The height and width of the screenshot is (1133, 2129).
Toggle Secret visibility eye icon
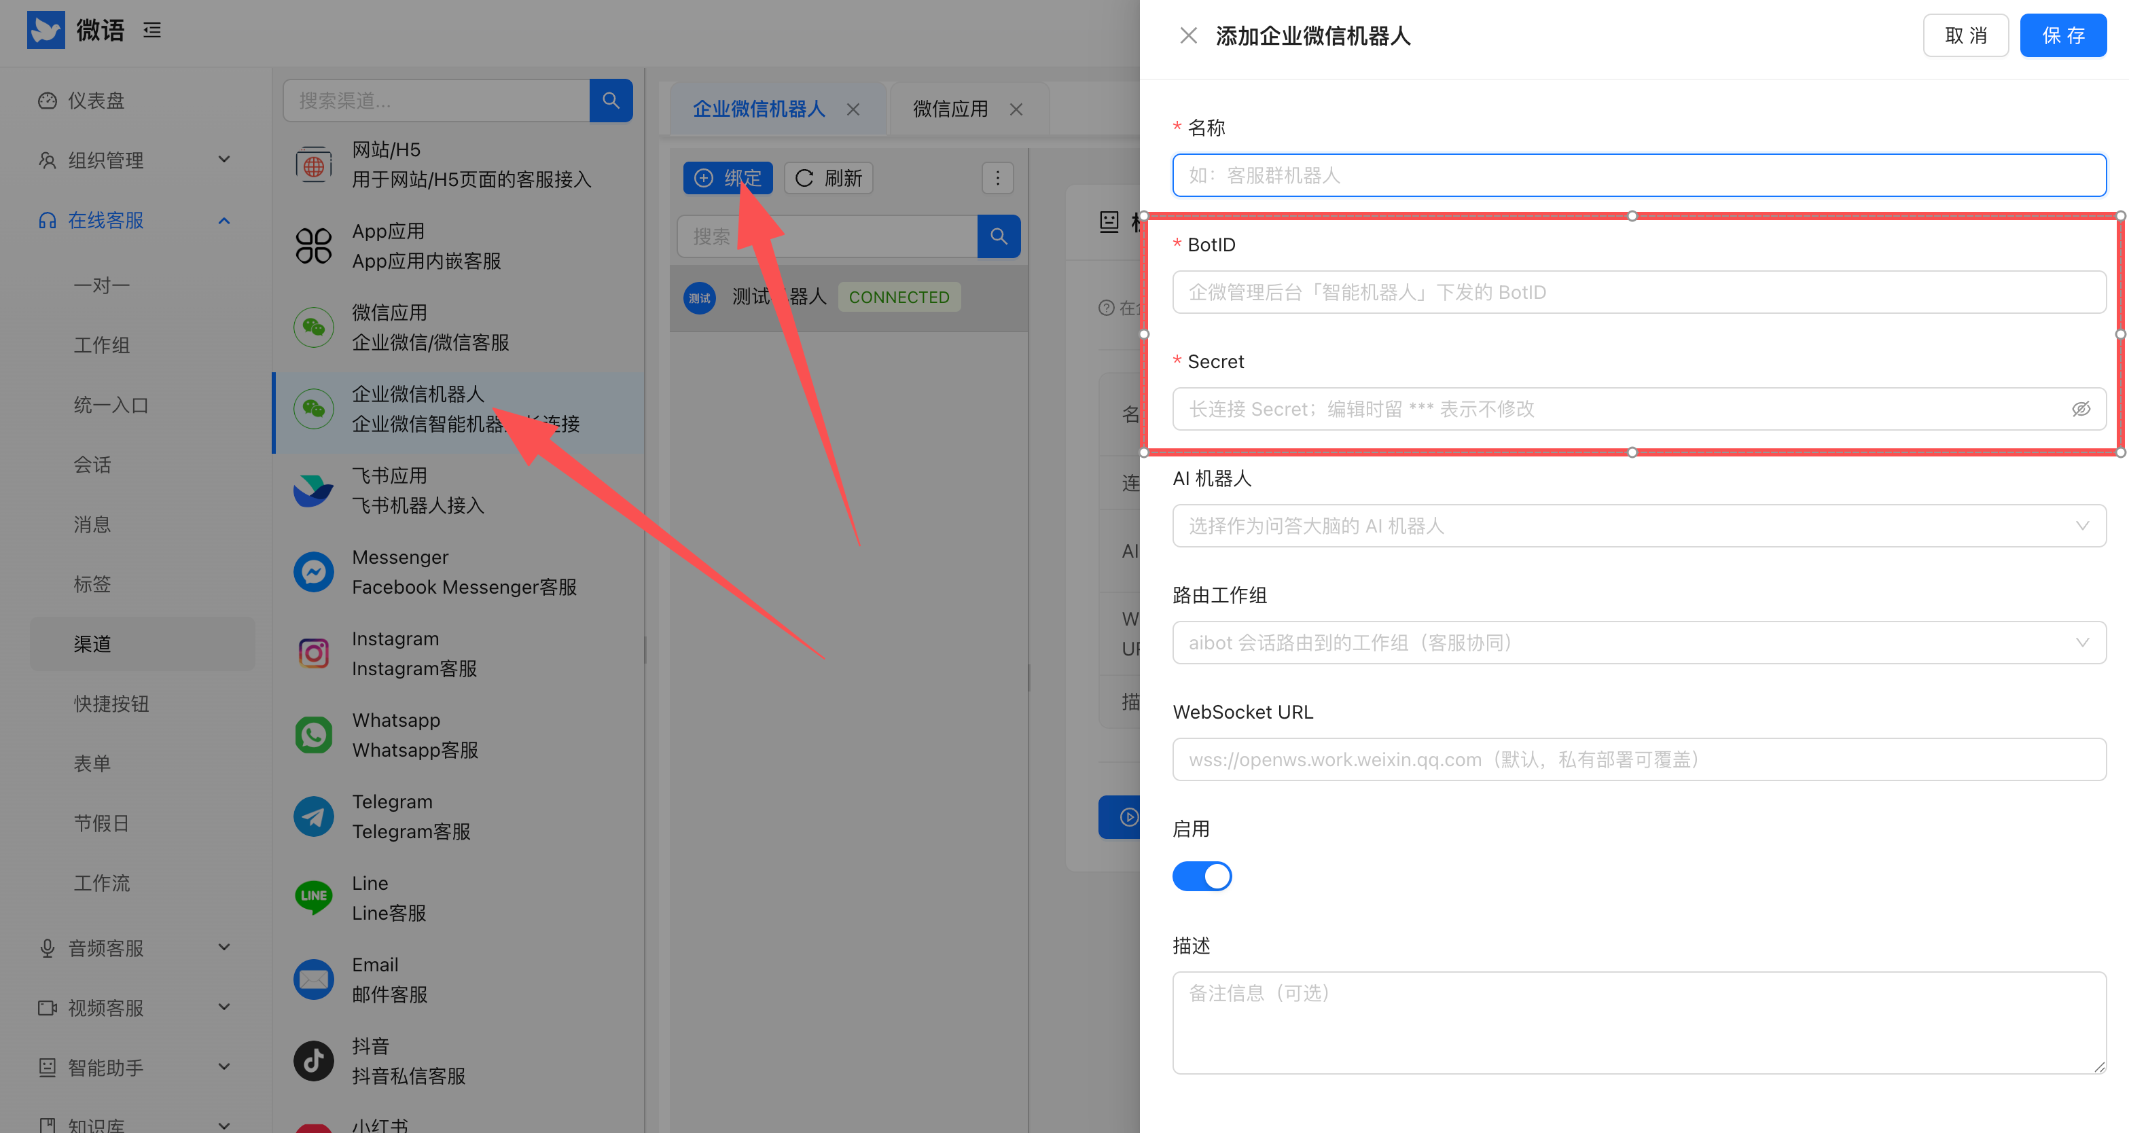2080,409
